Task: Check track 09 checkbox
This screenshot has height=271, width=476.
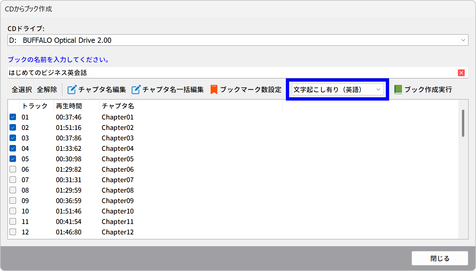Action: tap(13, 200)
